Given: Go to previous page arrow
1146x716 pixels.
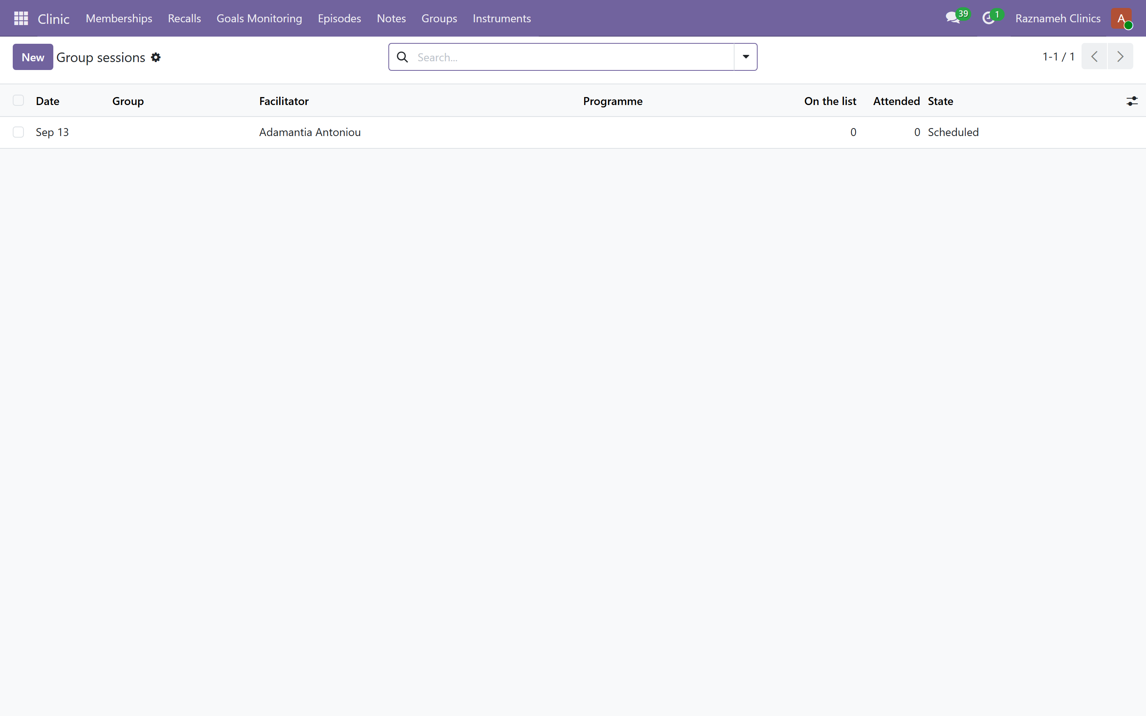Looking at the screenshot, I should click(x=1094, y=56).
